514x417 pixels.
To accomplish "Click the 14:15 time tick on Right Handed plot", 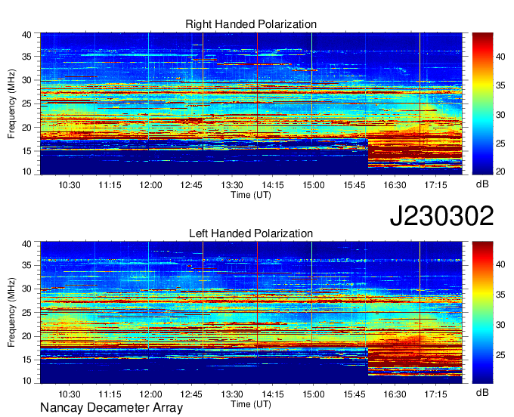I will click(273, 185).
